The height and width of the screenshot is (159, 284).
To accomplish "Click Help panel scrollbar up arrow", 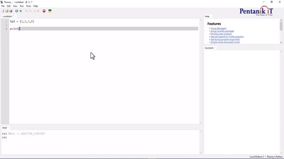I will 281,20.
